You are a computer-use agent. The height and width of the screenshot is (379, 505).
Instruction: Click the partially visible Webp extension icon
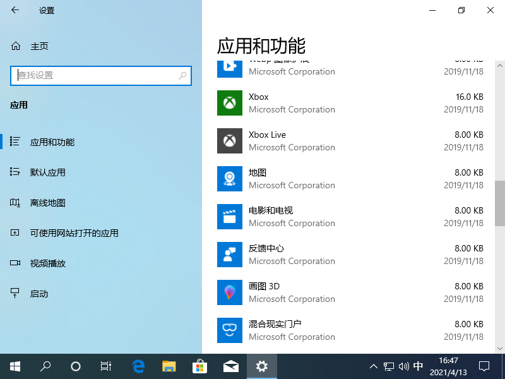pyautogui.click(x=230, y=69)
